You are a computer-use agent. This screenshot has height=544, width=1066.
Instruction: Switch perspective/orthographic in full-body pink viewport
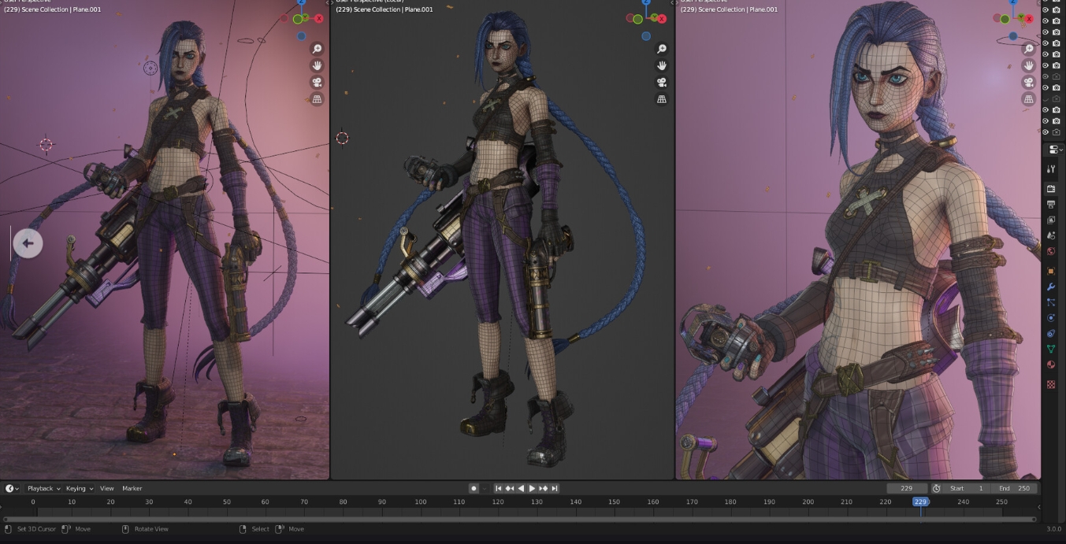(318, 99)
